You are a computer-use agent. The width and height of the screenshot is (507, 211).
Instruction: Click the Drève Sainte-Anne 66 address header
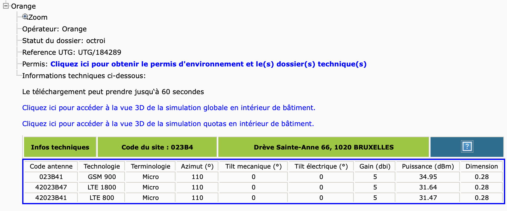pos(324,147)
